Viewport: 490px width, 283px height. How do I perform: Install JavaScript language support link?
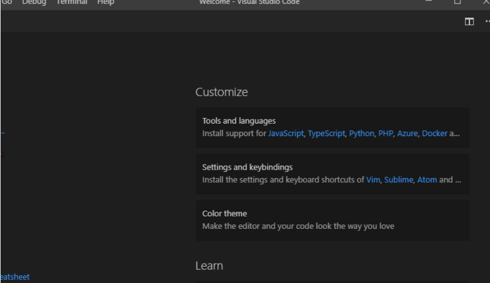pyautogui.click(x=286, y=133)
